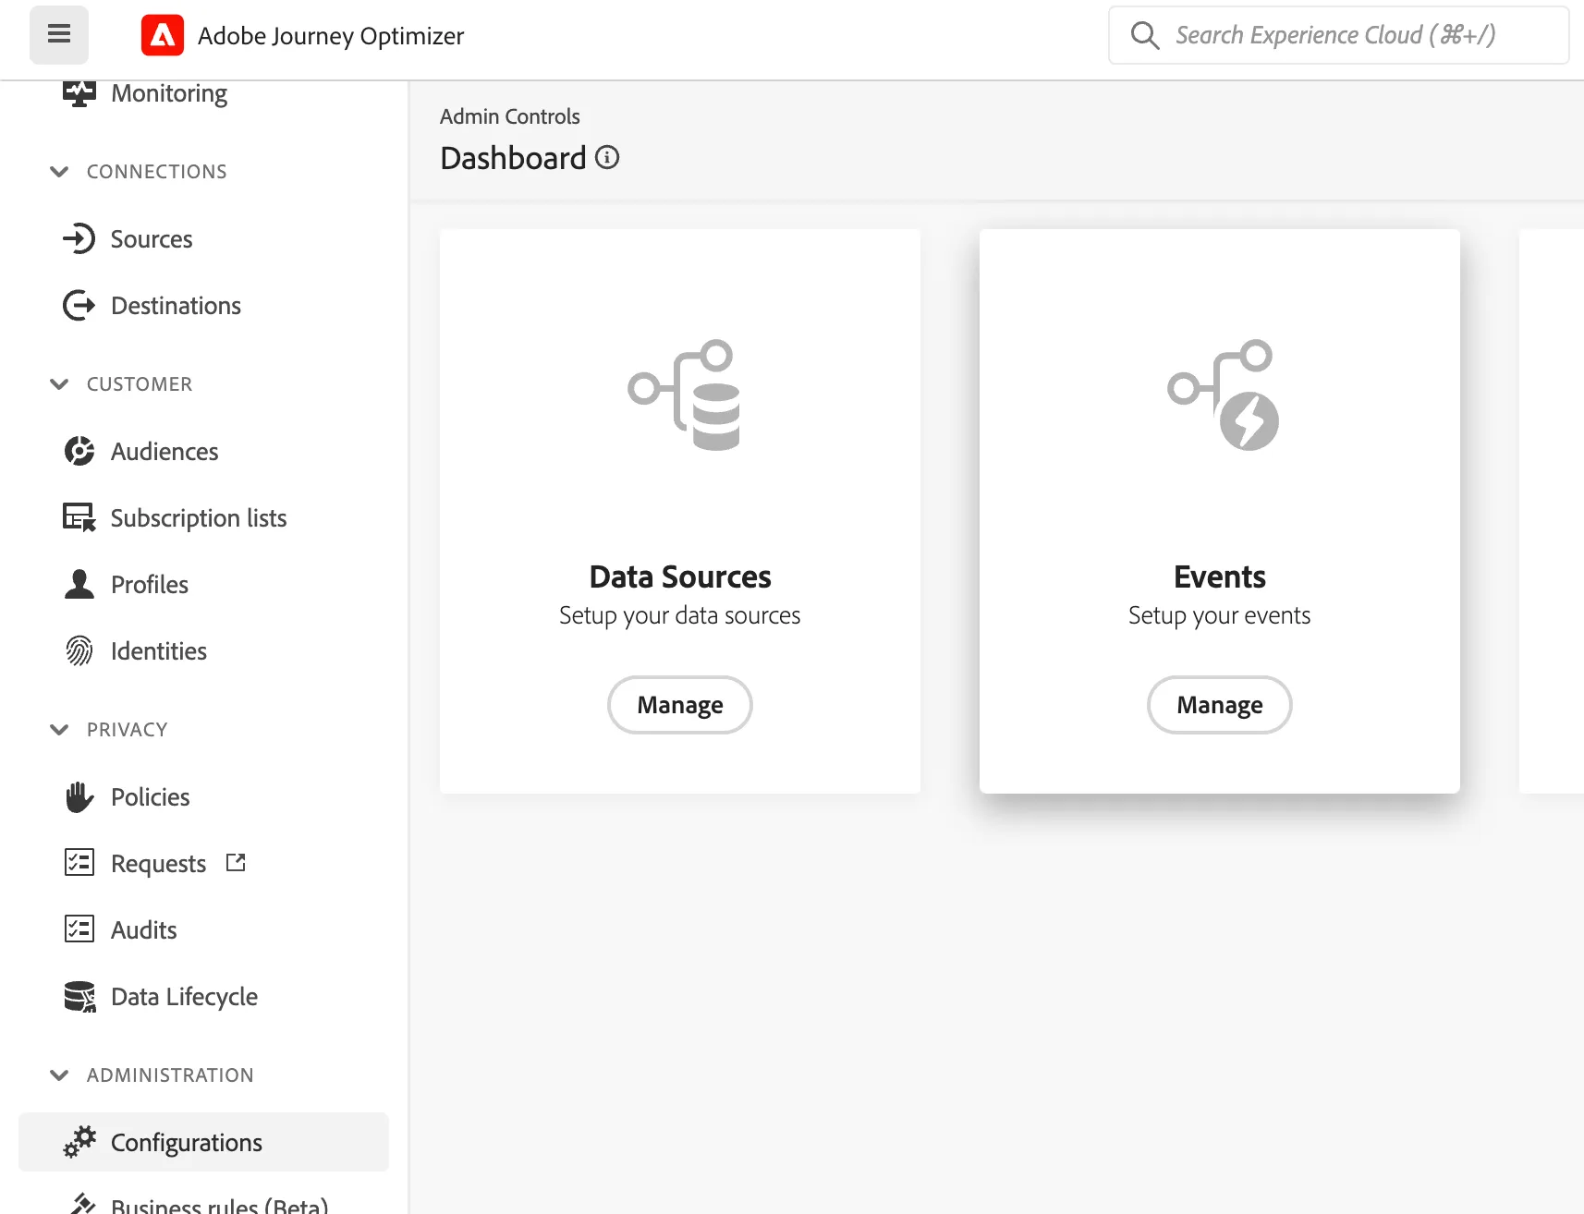Toggle the hamburger navigation menu
The image size is (1584, 1214).
(59, 35)
